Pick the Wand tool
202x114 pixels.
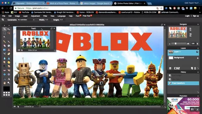[x=4, y=37]
